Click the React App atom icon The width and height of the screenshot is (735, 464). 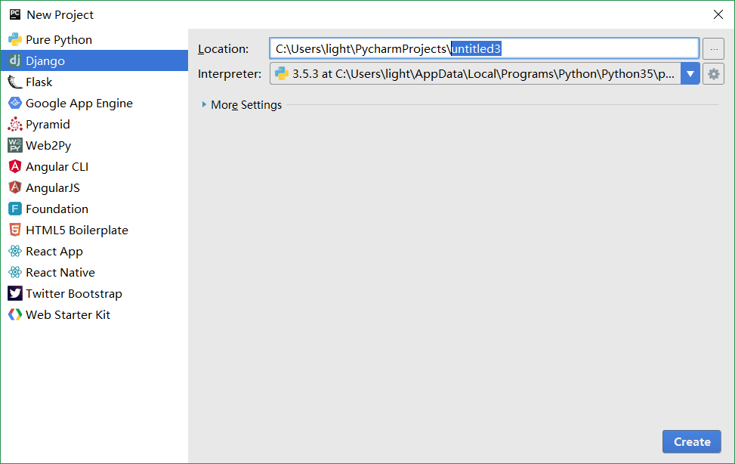click(x=15, y=251)
